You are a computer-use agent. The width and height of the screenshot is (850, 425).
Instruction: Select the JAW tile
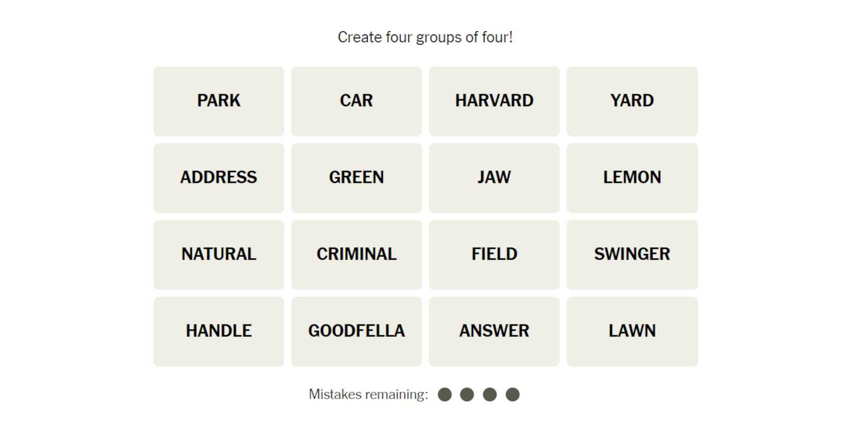coord(494,178)
